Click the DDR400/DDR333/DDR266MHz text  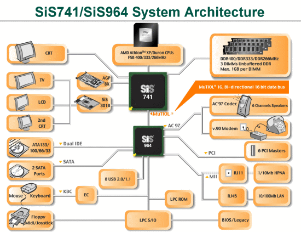[250, 59]
